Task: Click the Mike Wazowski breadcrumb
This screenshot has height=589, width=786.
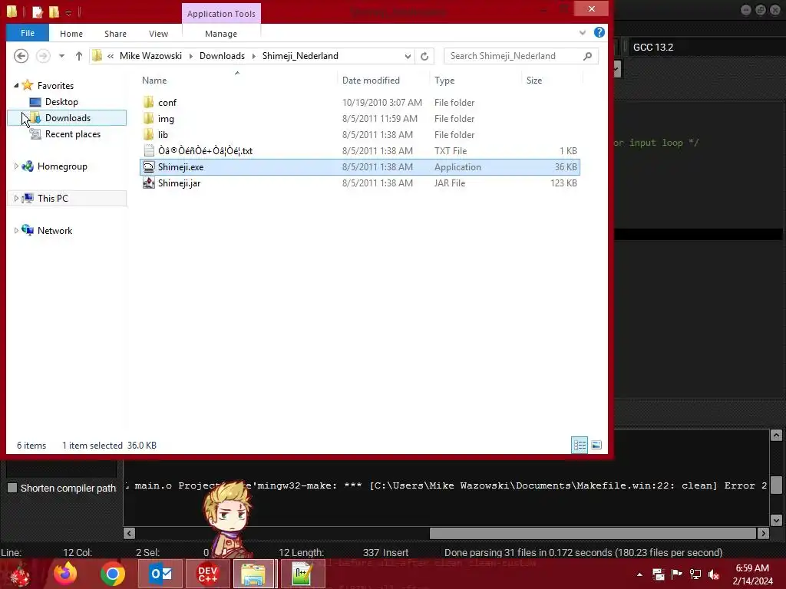Action: (x=150, y=56)
